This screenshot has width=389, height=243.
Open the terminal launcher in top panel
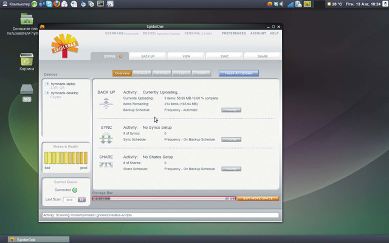click(x=100, y=4)
